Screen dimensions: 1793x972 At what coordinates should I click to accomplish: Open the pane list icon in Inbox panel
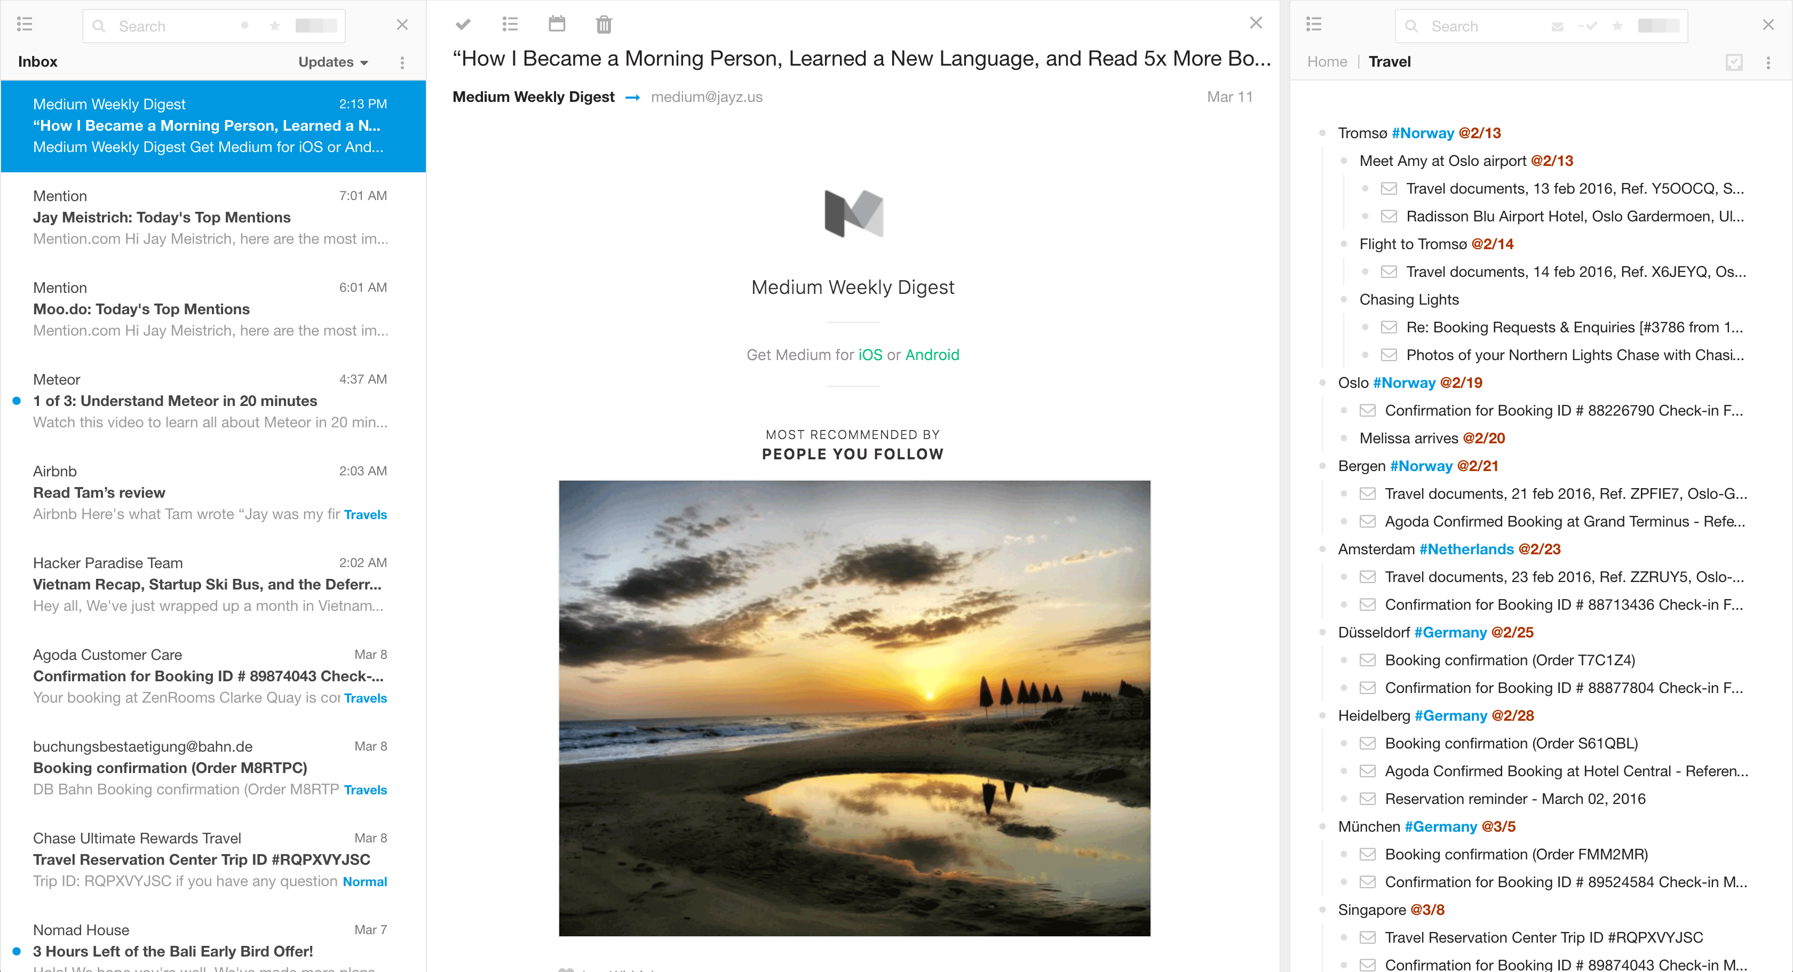point(25,25)
